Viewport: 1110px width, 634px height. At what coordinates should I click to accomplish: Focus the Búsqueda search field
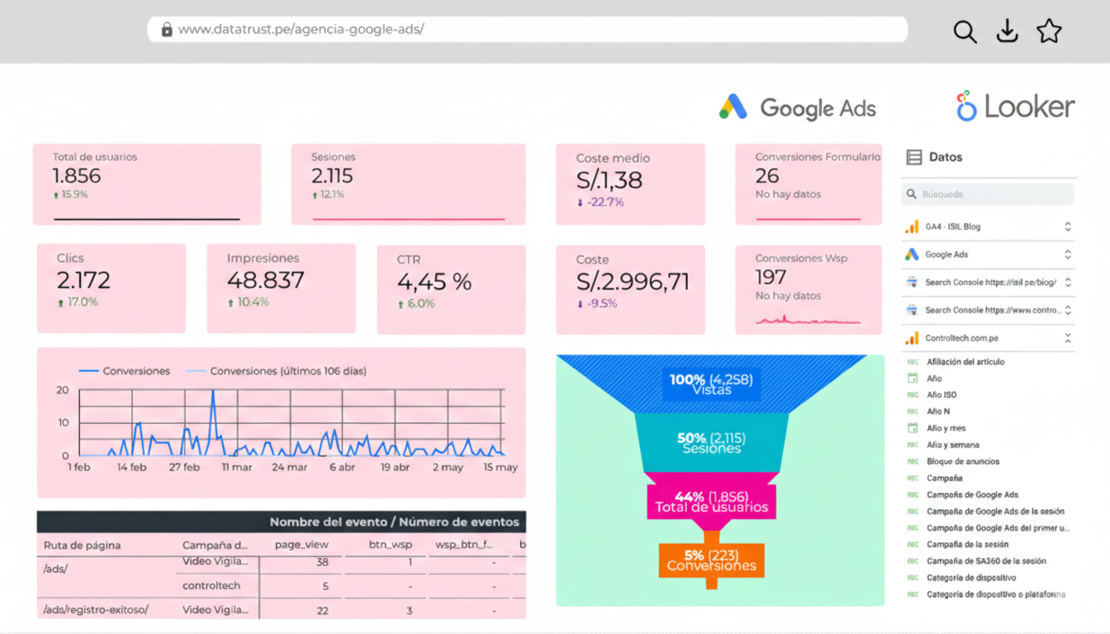tap(988, 195)
